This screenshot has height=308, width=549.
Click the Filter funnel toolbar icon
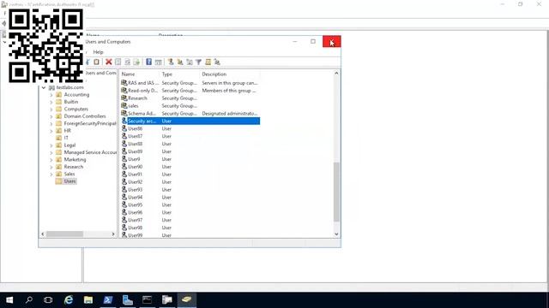[x=198, y=62]
